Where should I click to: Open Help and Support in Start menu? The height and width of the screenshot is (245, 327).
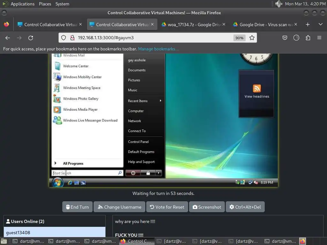141,162
